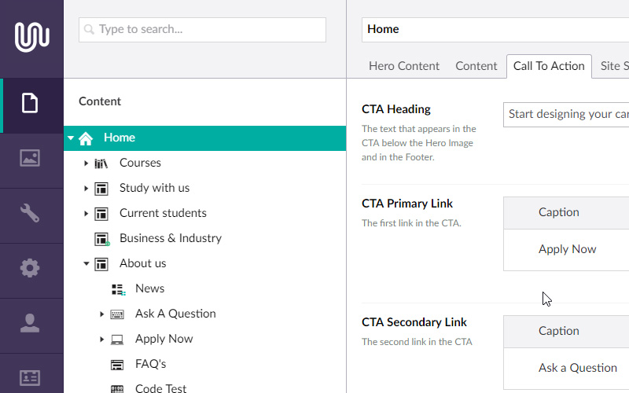Open the Settings wrench icon
The height and width of the screenshot is (393, 629).
[x=30, y=213]
